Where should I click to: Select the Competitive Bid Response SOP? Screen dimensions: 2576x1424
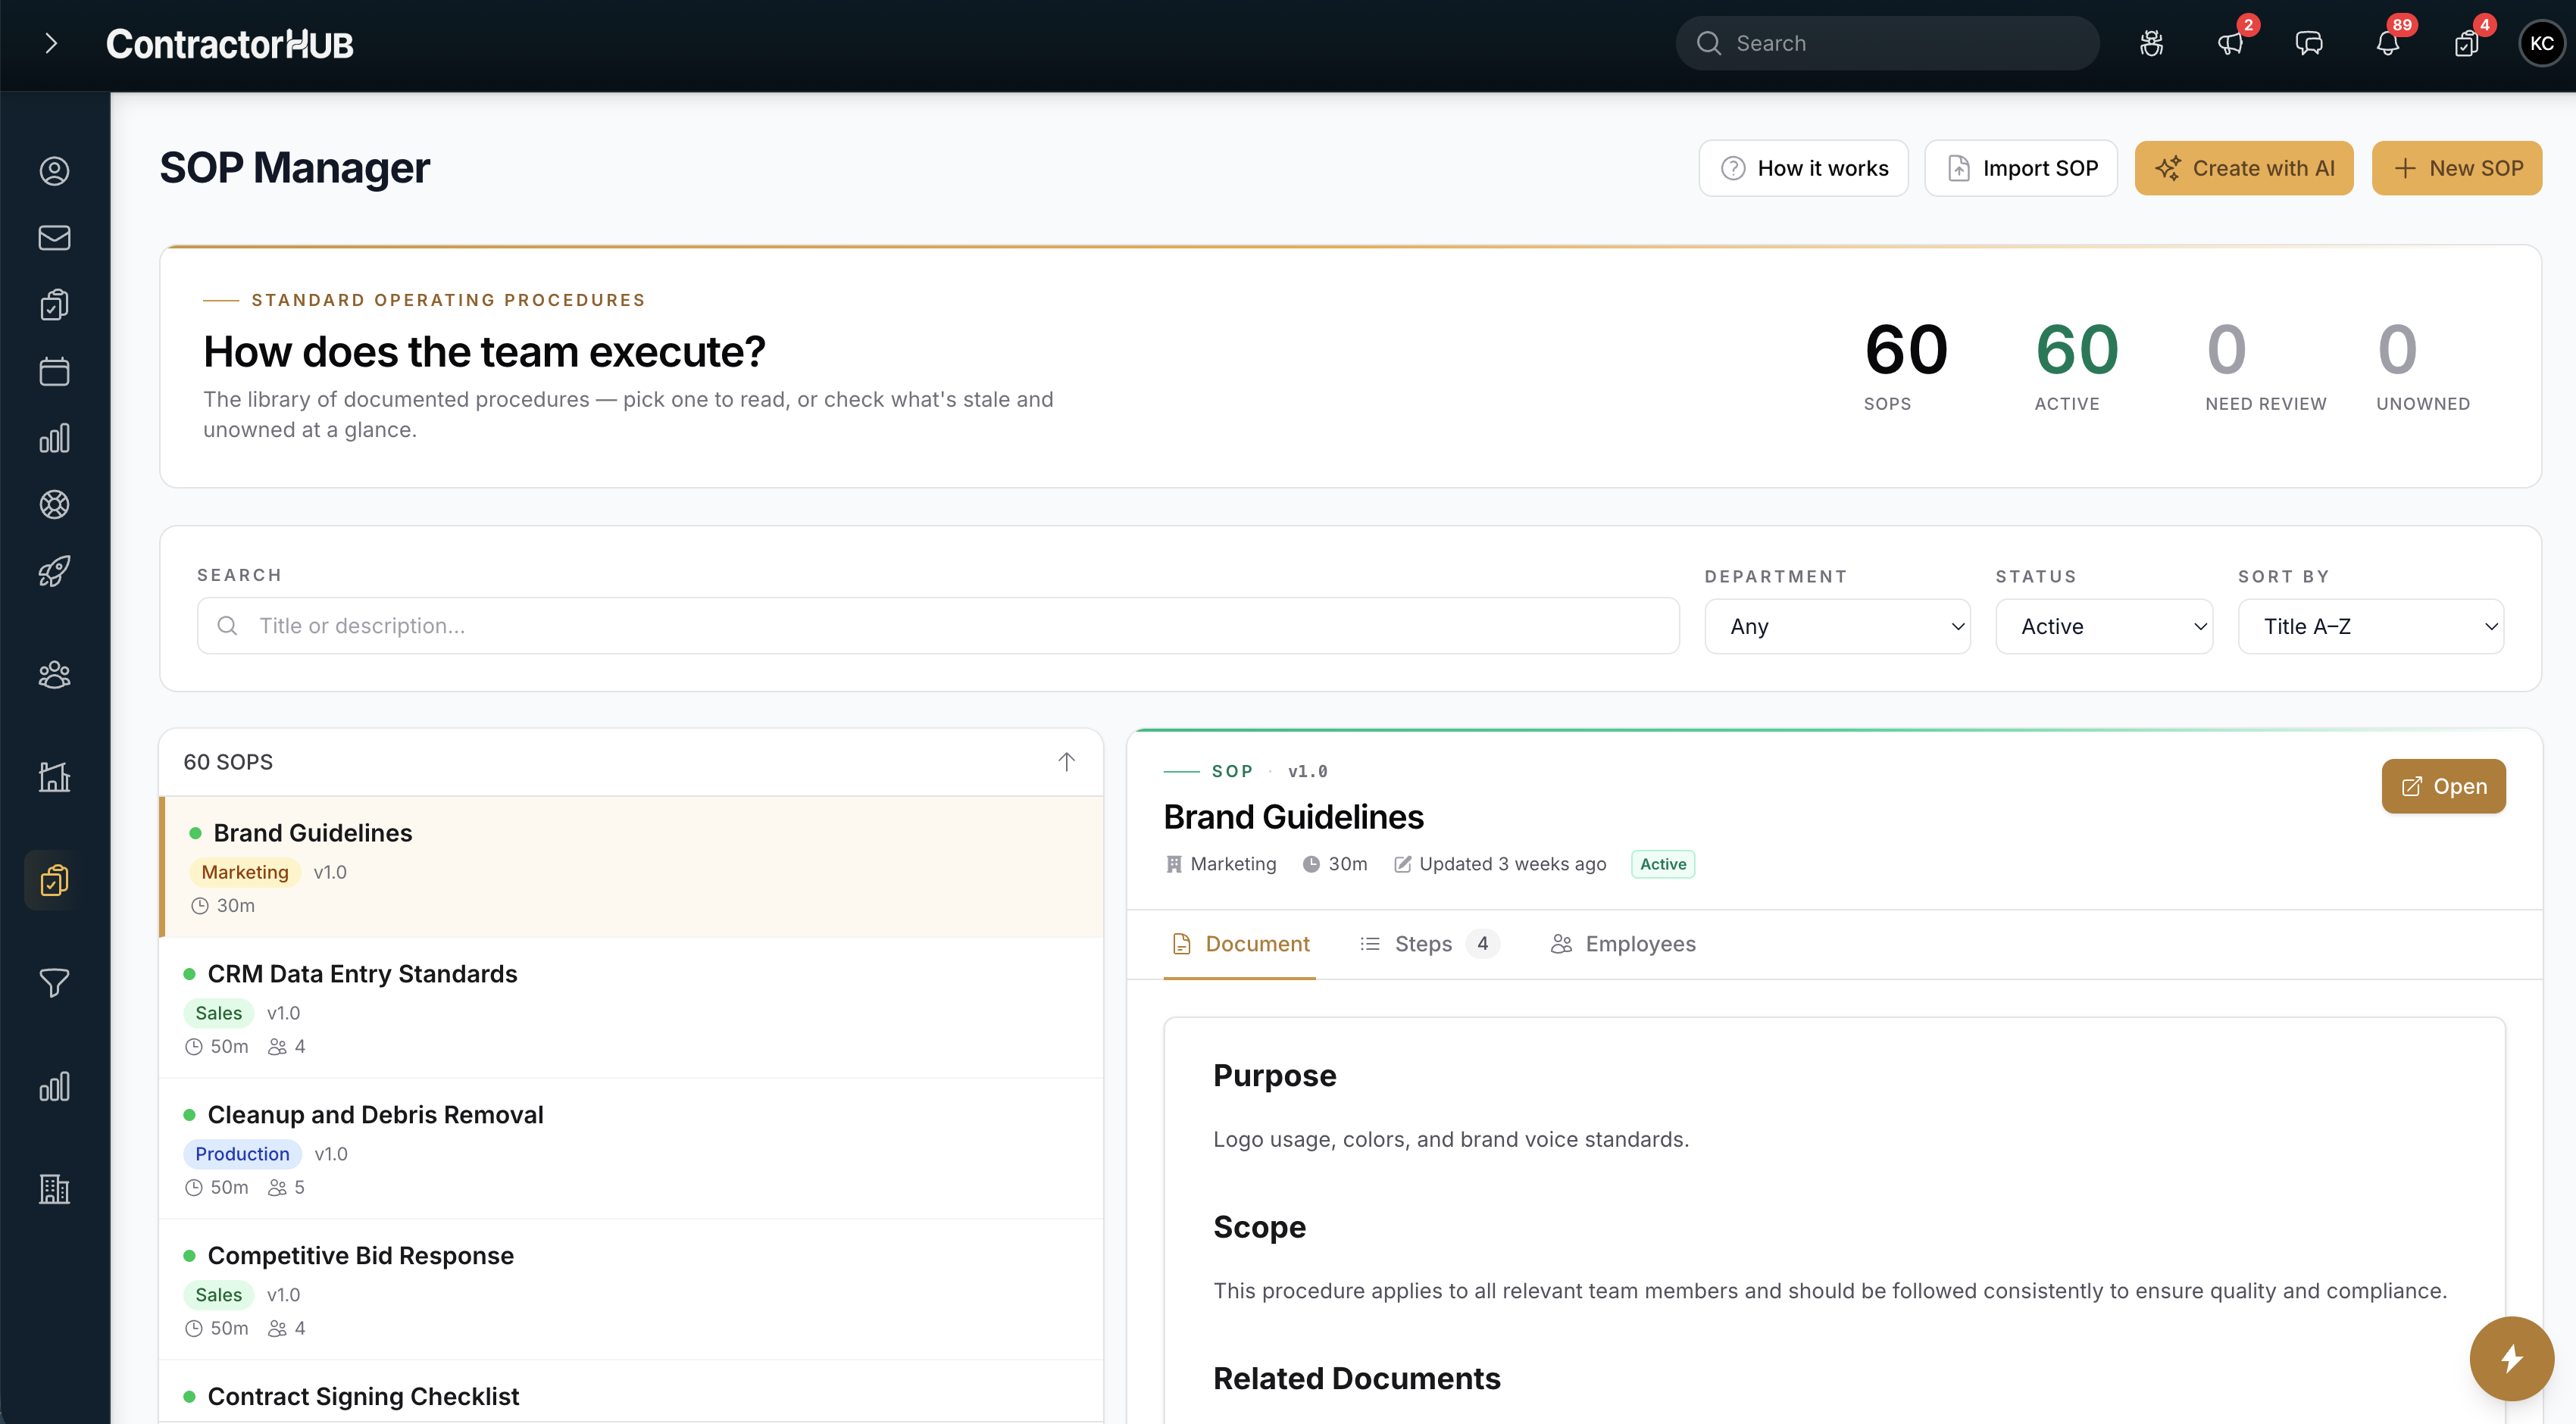pos(632,1290)
